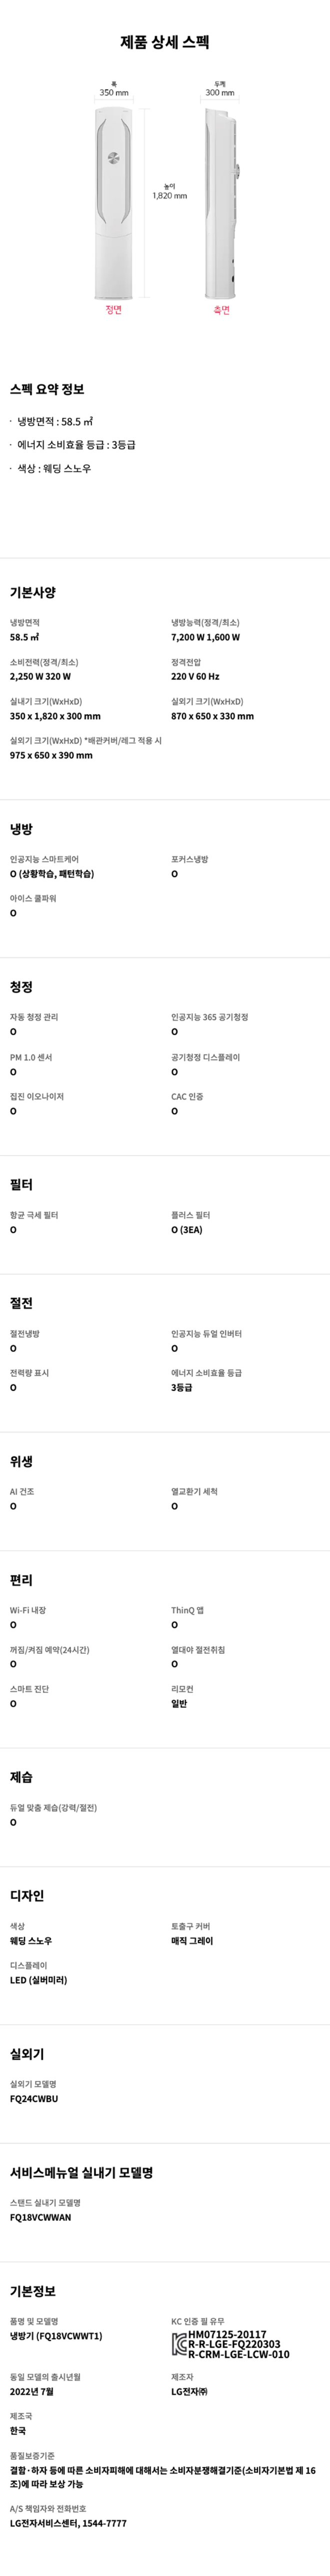Click the side view air conditioner image

(221, 203)
